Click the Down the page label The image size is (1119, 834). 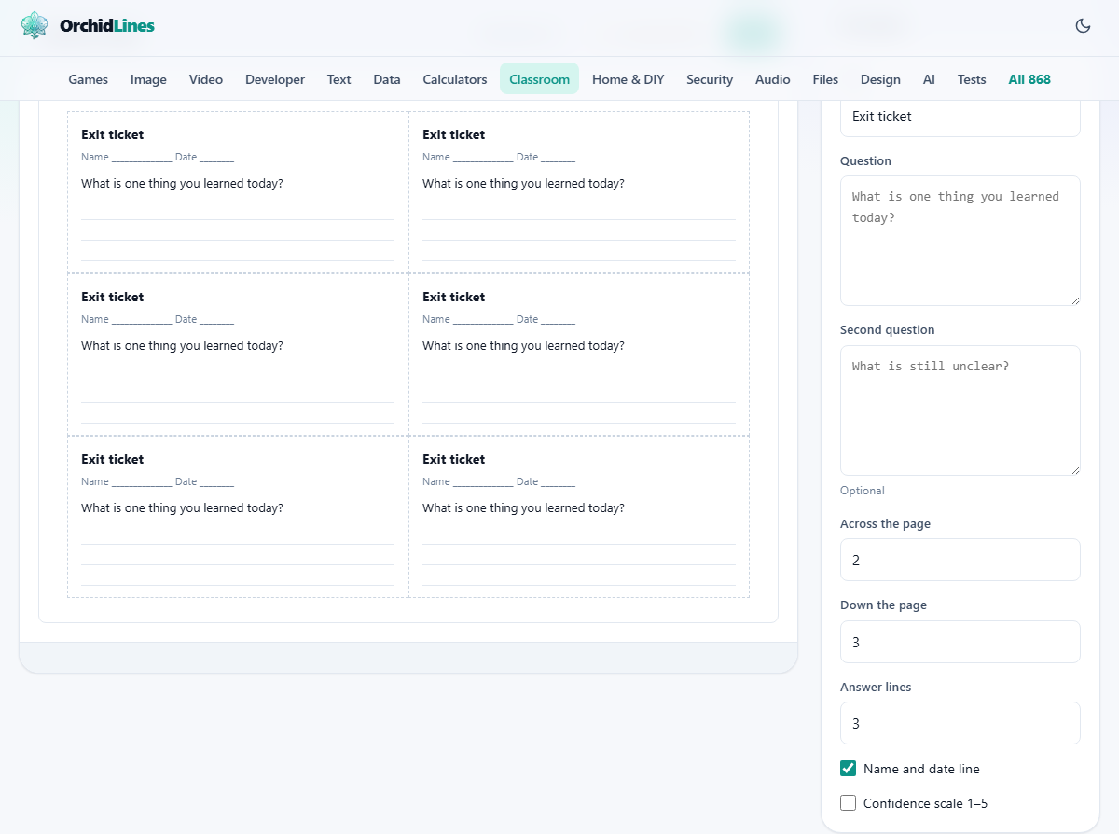pyautogui.click(x=883, y=605)
